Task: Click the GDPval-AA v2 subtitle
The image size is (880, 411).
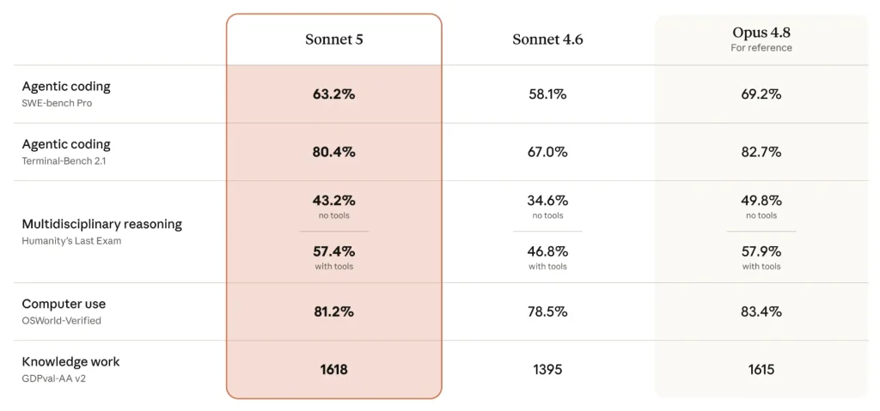Action: pyautogui.click(x=54, y=378)
